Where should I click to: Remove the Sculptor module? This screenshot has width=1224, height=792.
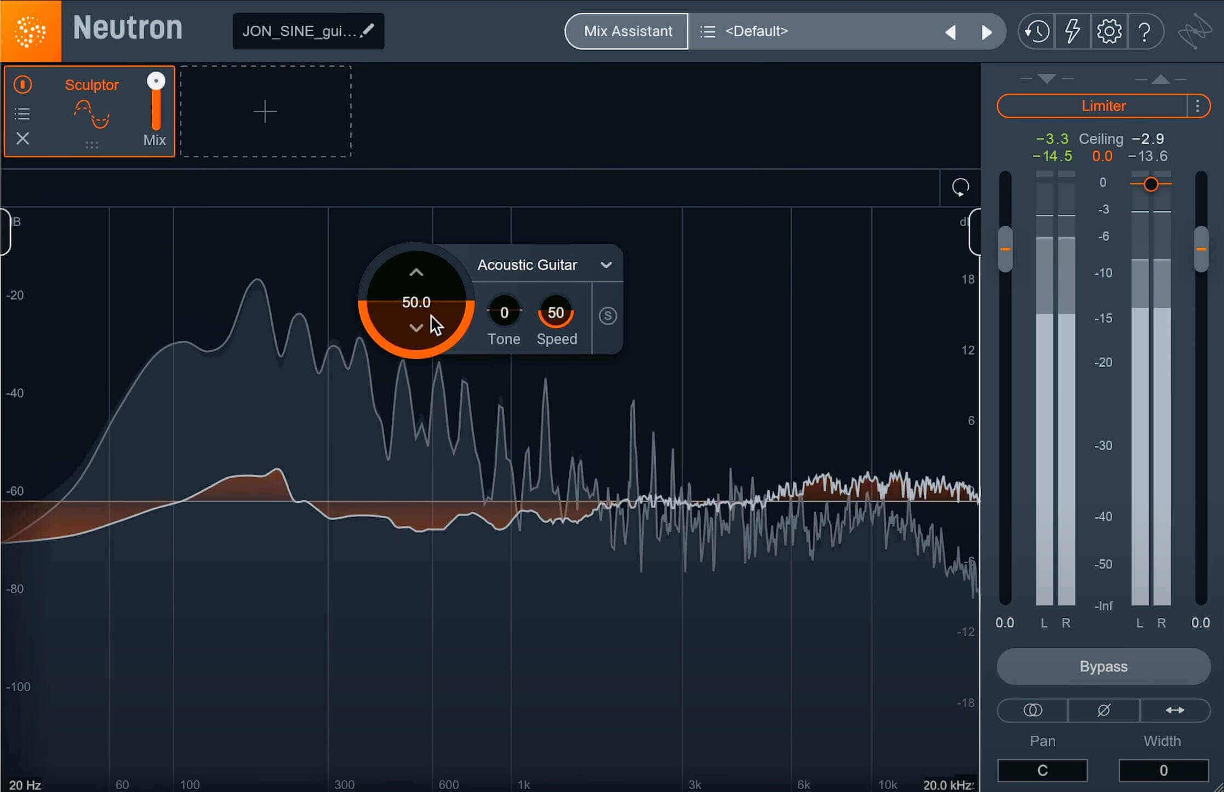tap(22, 139)
